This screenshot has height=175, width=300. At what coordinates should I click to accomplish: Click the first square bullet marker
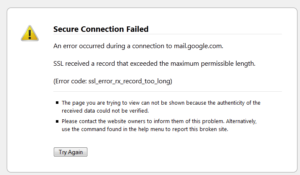click(x=57, y=103)
